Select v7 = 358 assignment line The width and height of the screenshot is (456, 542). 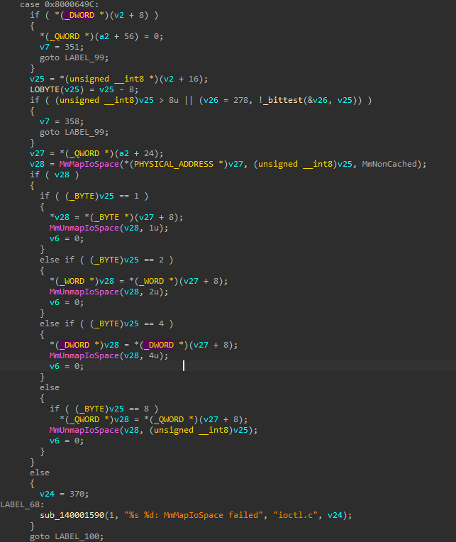coord(62,122)
